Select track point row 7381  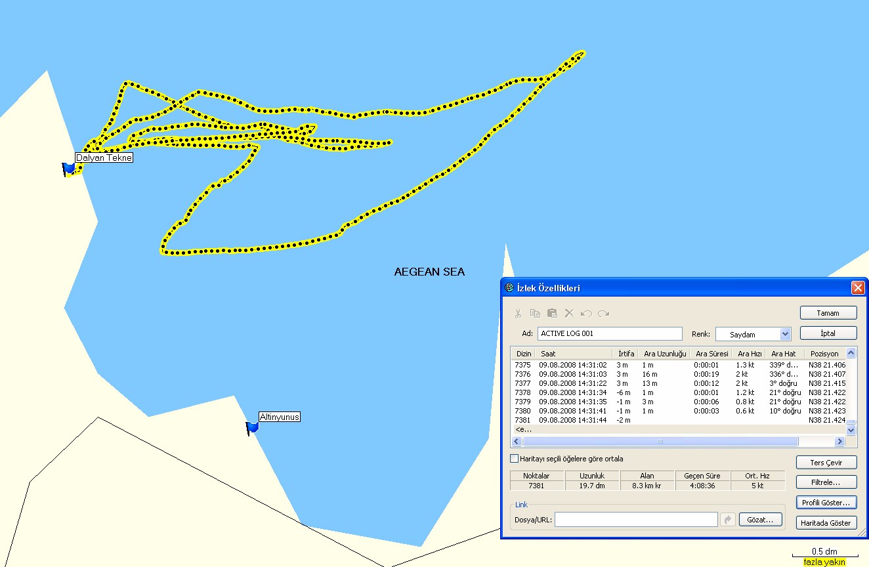679,420
